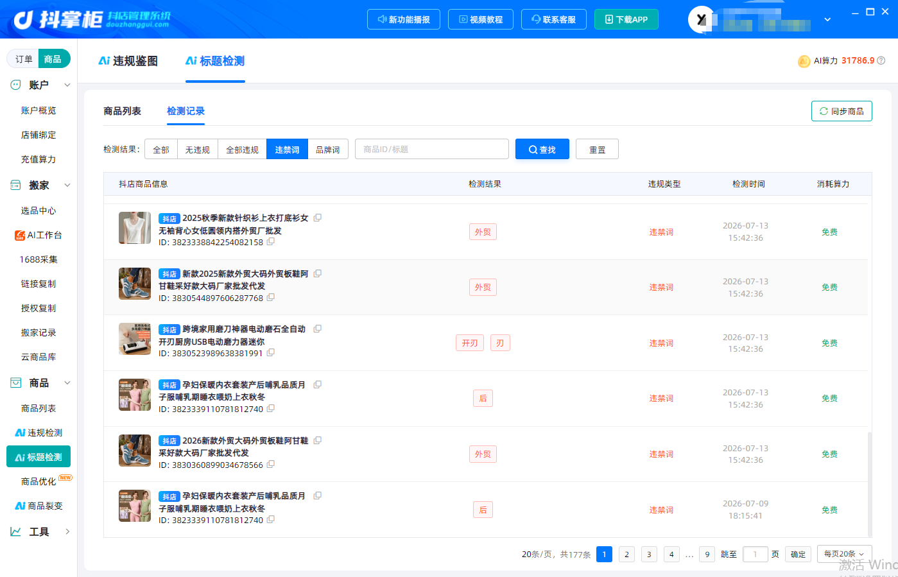Filter results by 品牌词

(328, 149)
